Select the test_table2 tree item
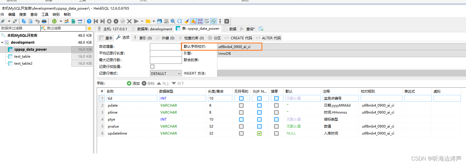Image resolution: width=466 pixels, height=164 pixels. (23, 64)
